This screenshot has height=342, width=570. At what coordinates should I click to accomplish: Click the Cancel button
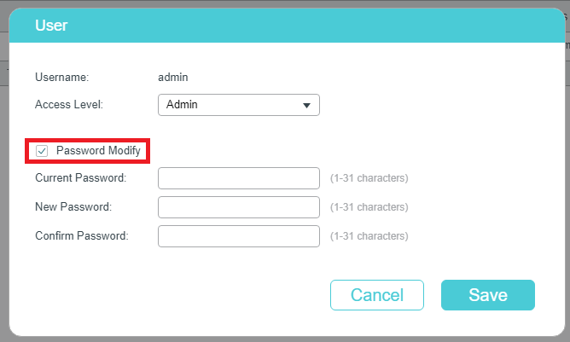pos(377,295)
